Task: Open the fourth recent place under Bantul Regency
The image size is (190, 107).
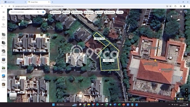Action: pyautogui.click(x=4, y=61)
